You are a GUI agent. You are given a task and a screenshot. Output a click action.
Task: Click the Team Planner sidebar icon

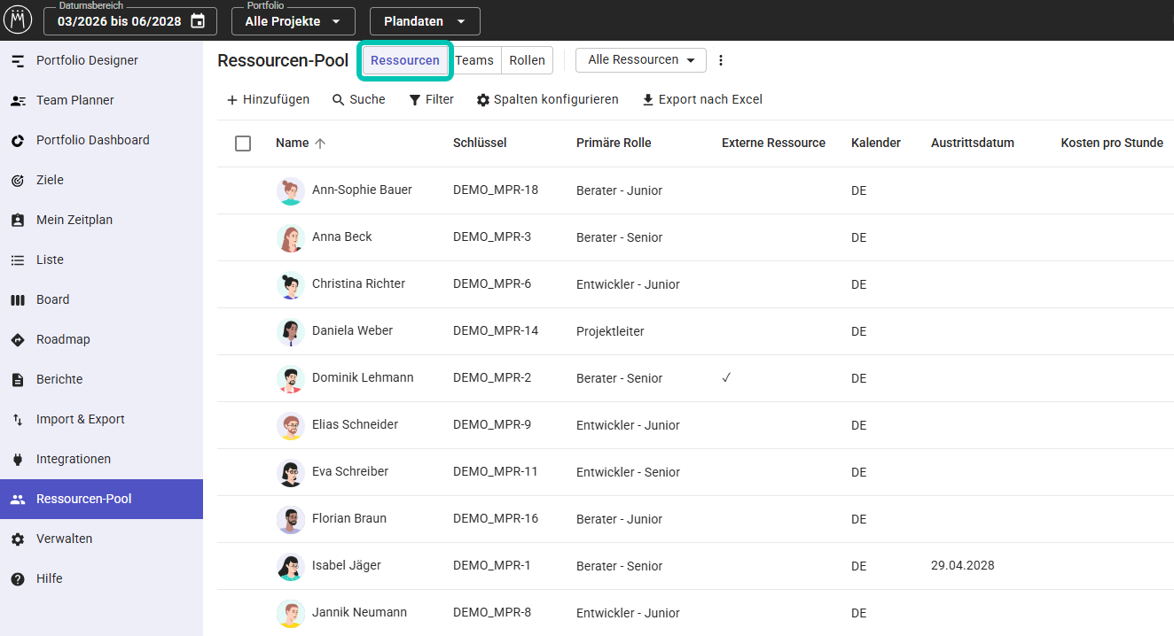tap(18, 101)
